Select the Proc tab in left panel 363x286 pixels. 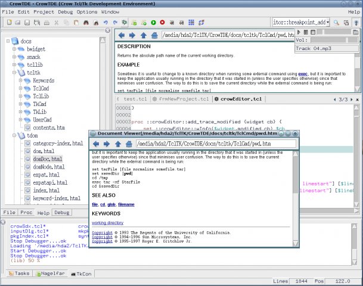[26, 212]
